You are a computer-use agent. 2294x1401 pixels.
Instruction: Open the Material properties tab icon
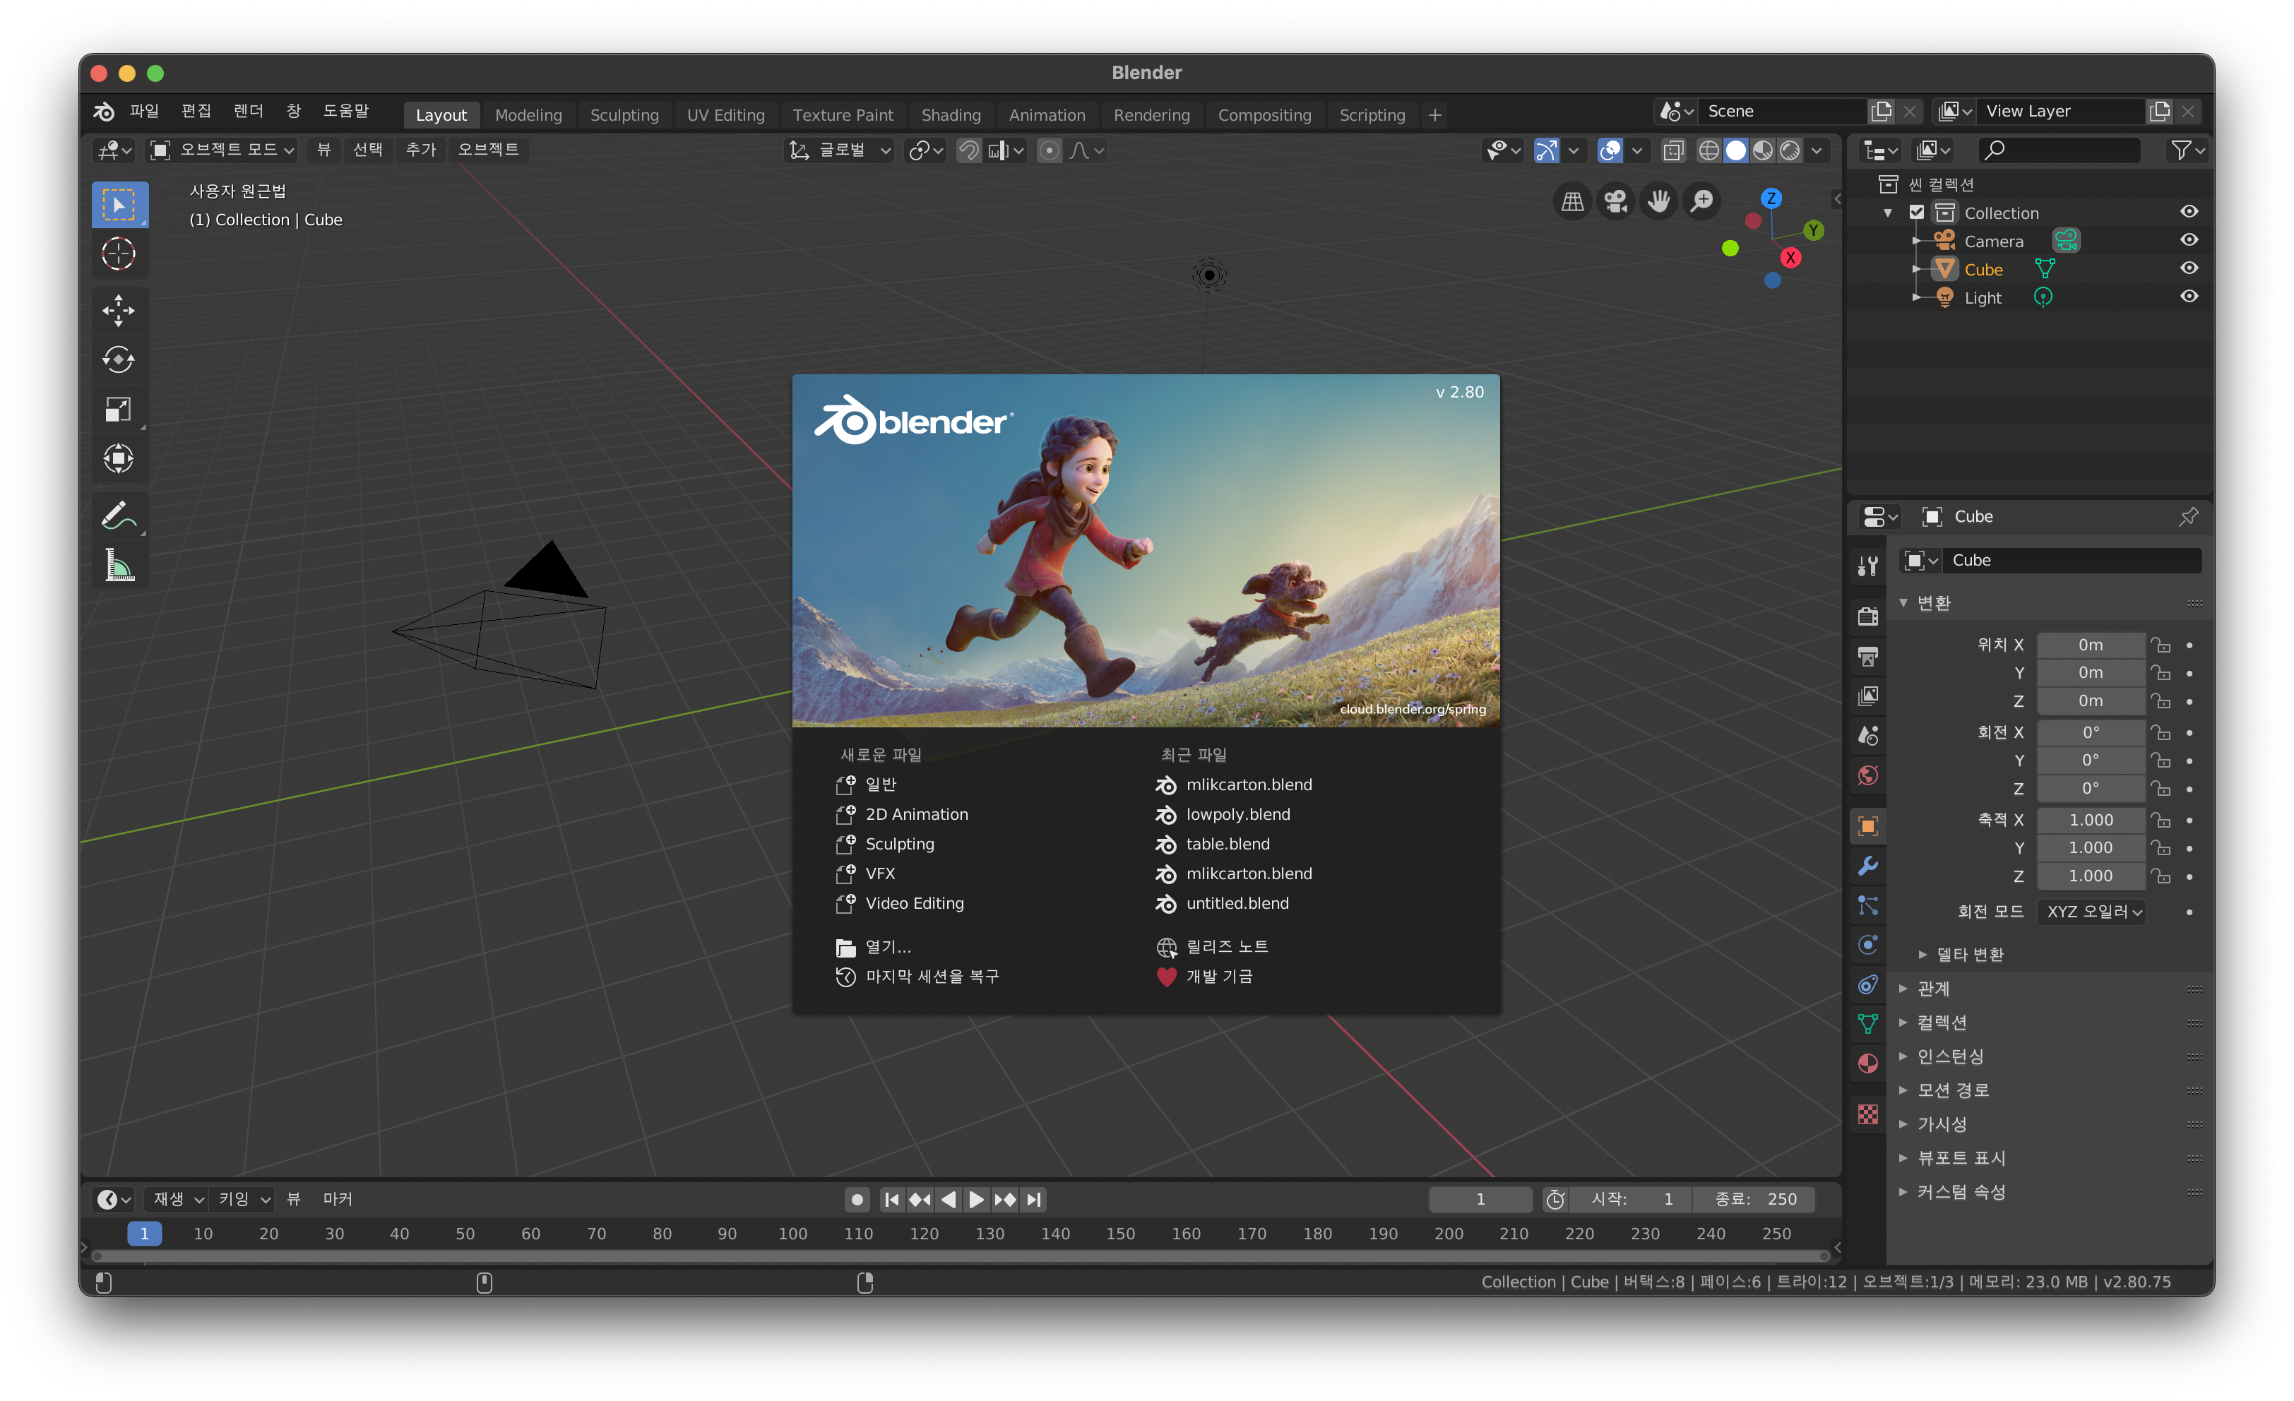coord(1867,1064)
